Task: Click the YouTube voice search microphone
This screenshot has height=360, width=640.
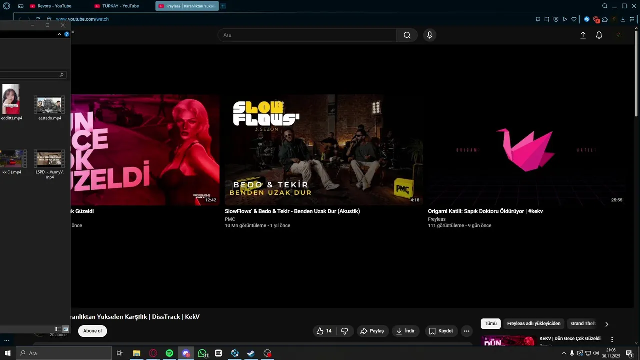Action: 429,35
